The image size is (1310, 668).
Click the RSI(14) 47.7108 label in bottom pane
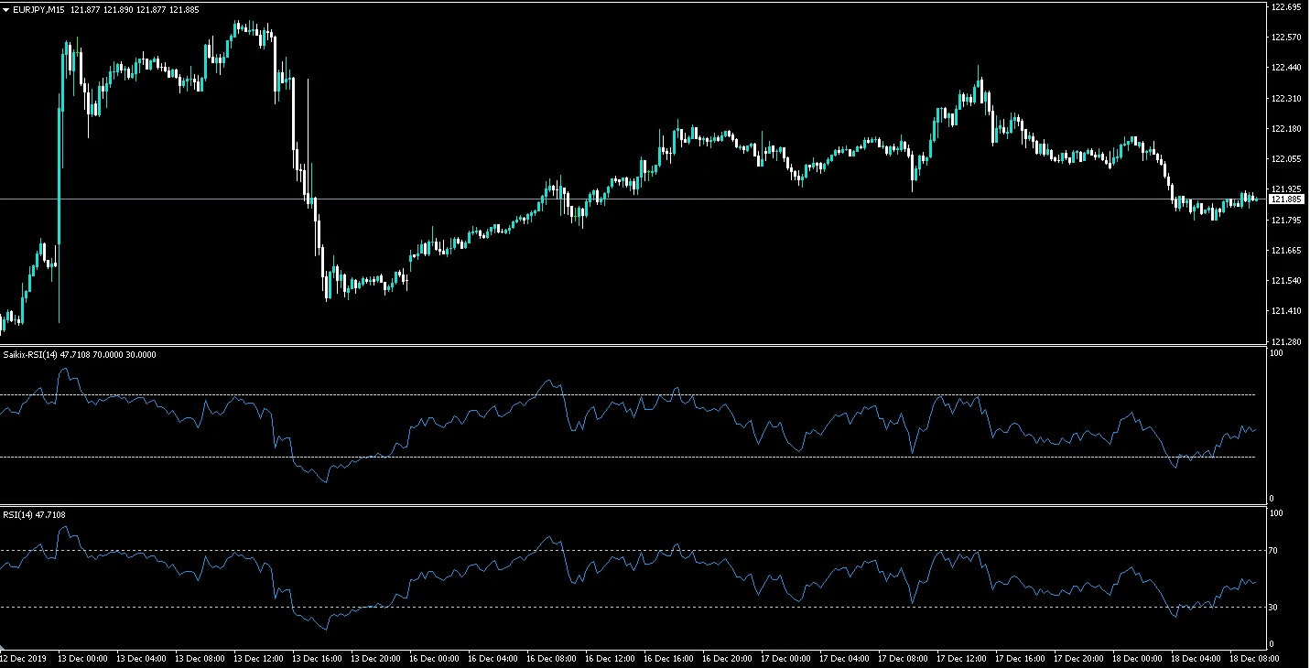(34, 514)
